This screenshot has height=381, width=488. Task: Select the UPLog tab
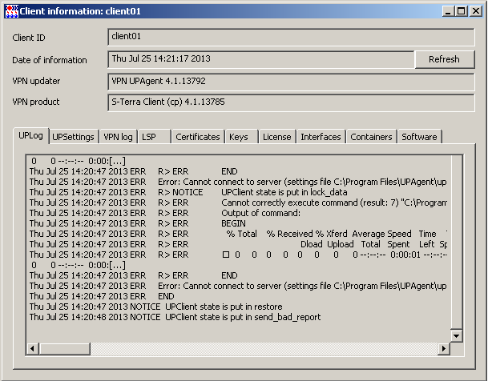point(32,136)
